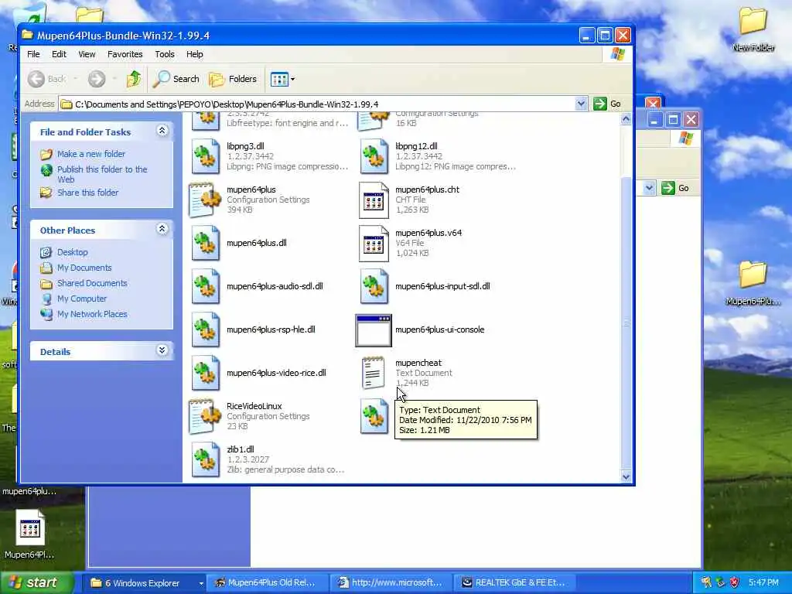Select the mupen64plus-audio-sdl.dll icon
The height and width of the screenshot is (594, 792).
coord(205,286)
